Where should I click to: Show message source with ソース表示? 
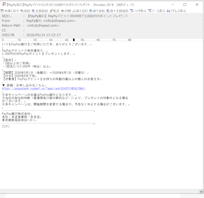[x=157, y=11]
